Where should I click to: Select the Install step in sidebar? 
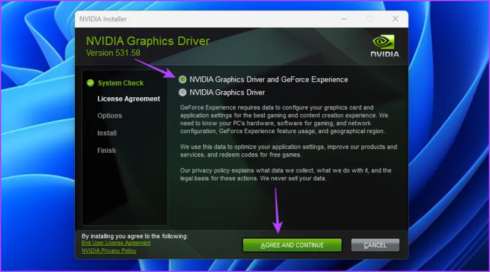[x=107, y=133]
